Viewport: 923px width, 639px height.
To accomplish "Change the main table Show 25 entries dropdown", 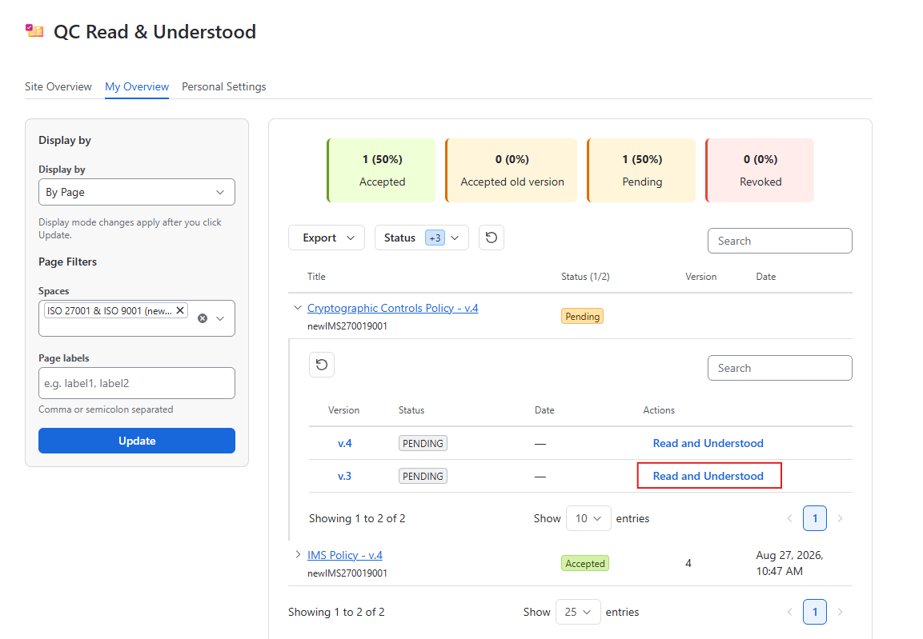I will click(578, 612).
